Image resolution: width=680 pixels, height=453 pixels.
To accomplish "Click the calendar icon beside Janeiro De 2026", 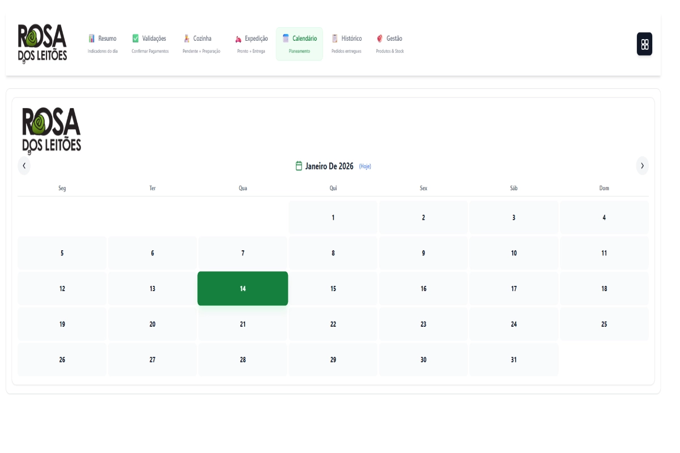I will point(299,166).
